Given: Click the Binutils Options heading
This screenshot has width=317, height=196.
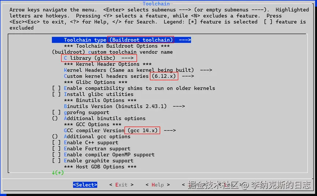Looking at the screenshot, I should pyautogui.click(x=100, y=100).
